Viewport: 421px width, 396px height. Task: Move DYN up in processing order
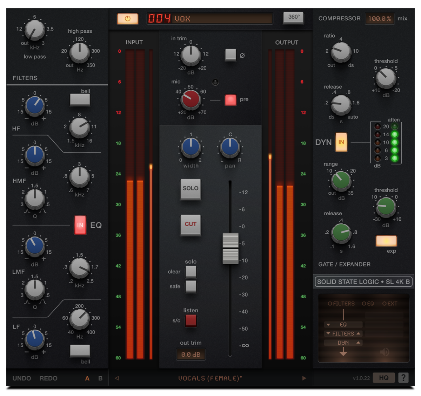358,342
